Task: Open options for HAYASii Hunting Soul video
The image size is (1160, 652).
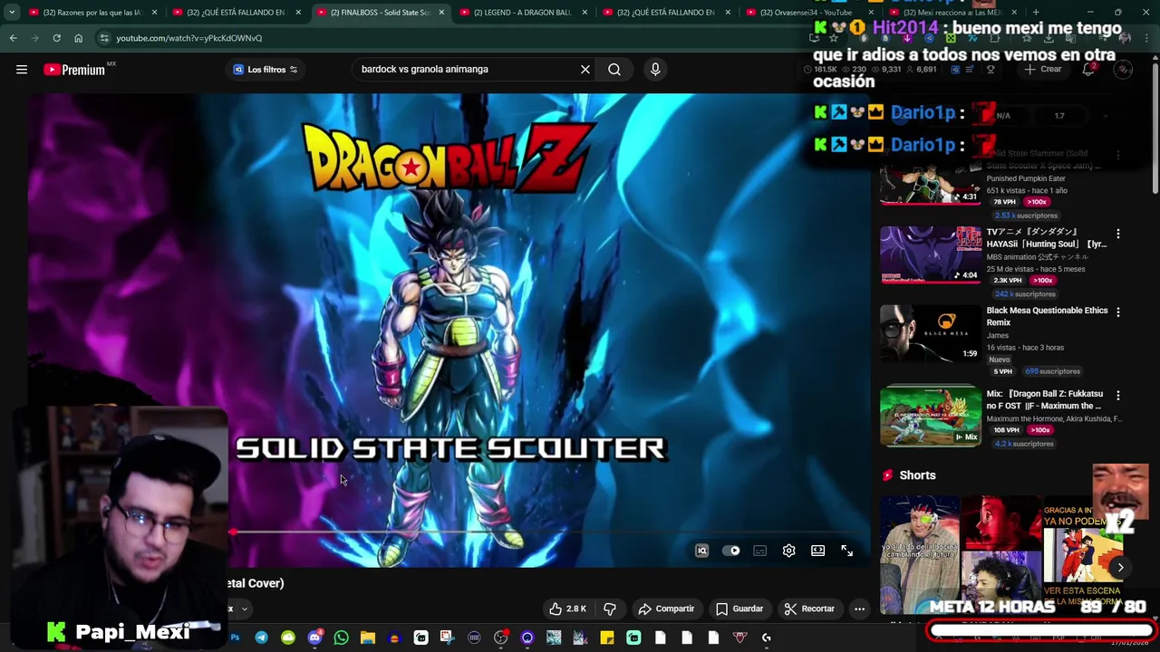Action: coord(1117,234)
